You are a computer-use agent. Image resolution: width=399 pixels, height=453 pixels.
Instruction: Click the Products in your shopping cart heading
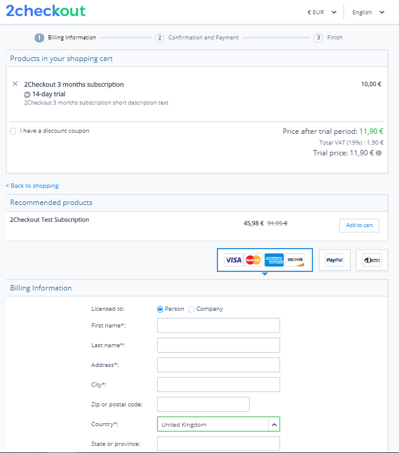point(61,59)
